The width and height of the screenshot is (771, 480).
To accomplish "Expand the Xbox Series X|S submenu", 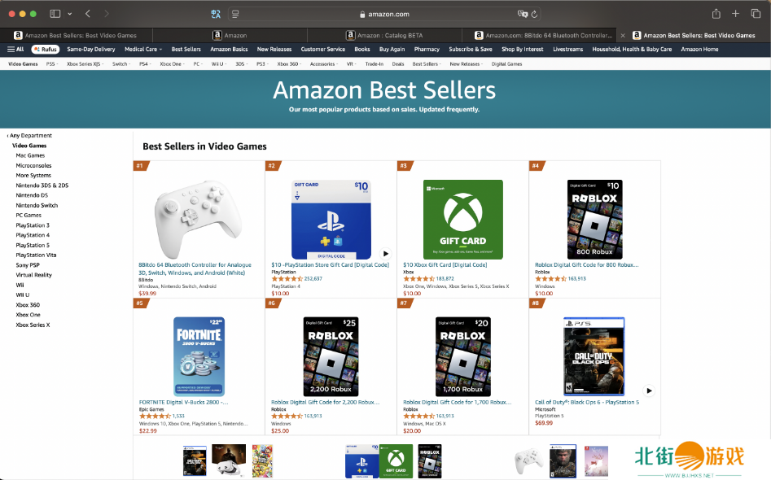I will coord(85,64).
